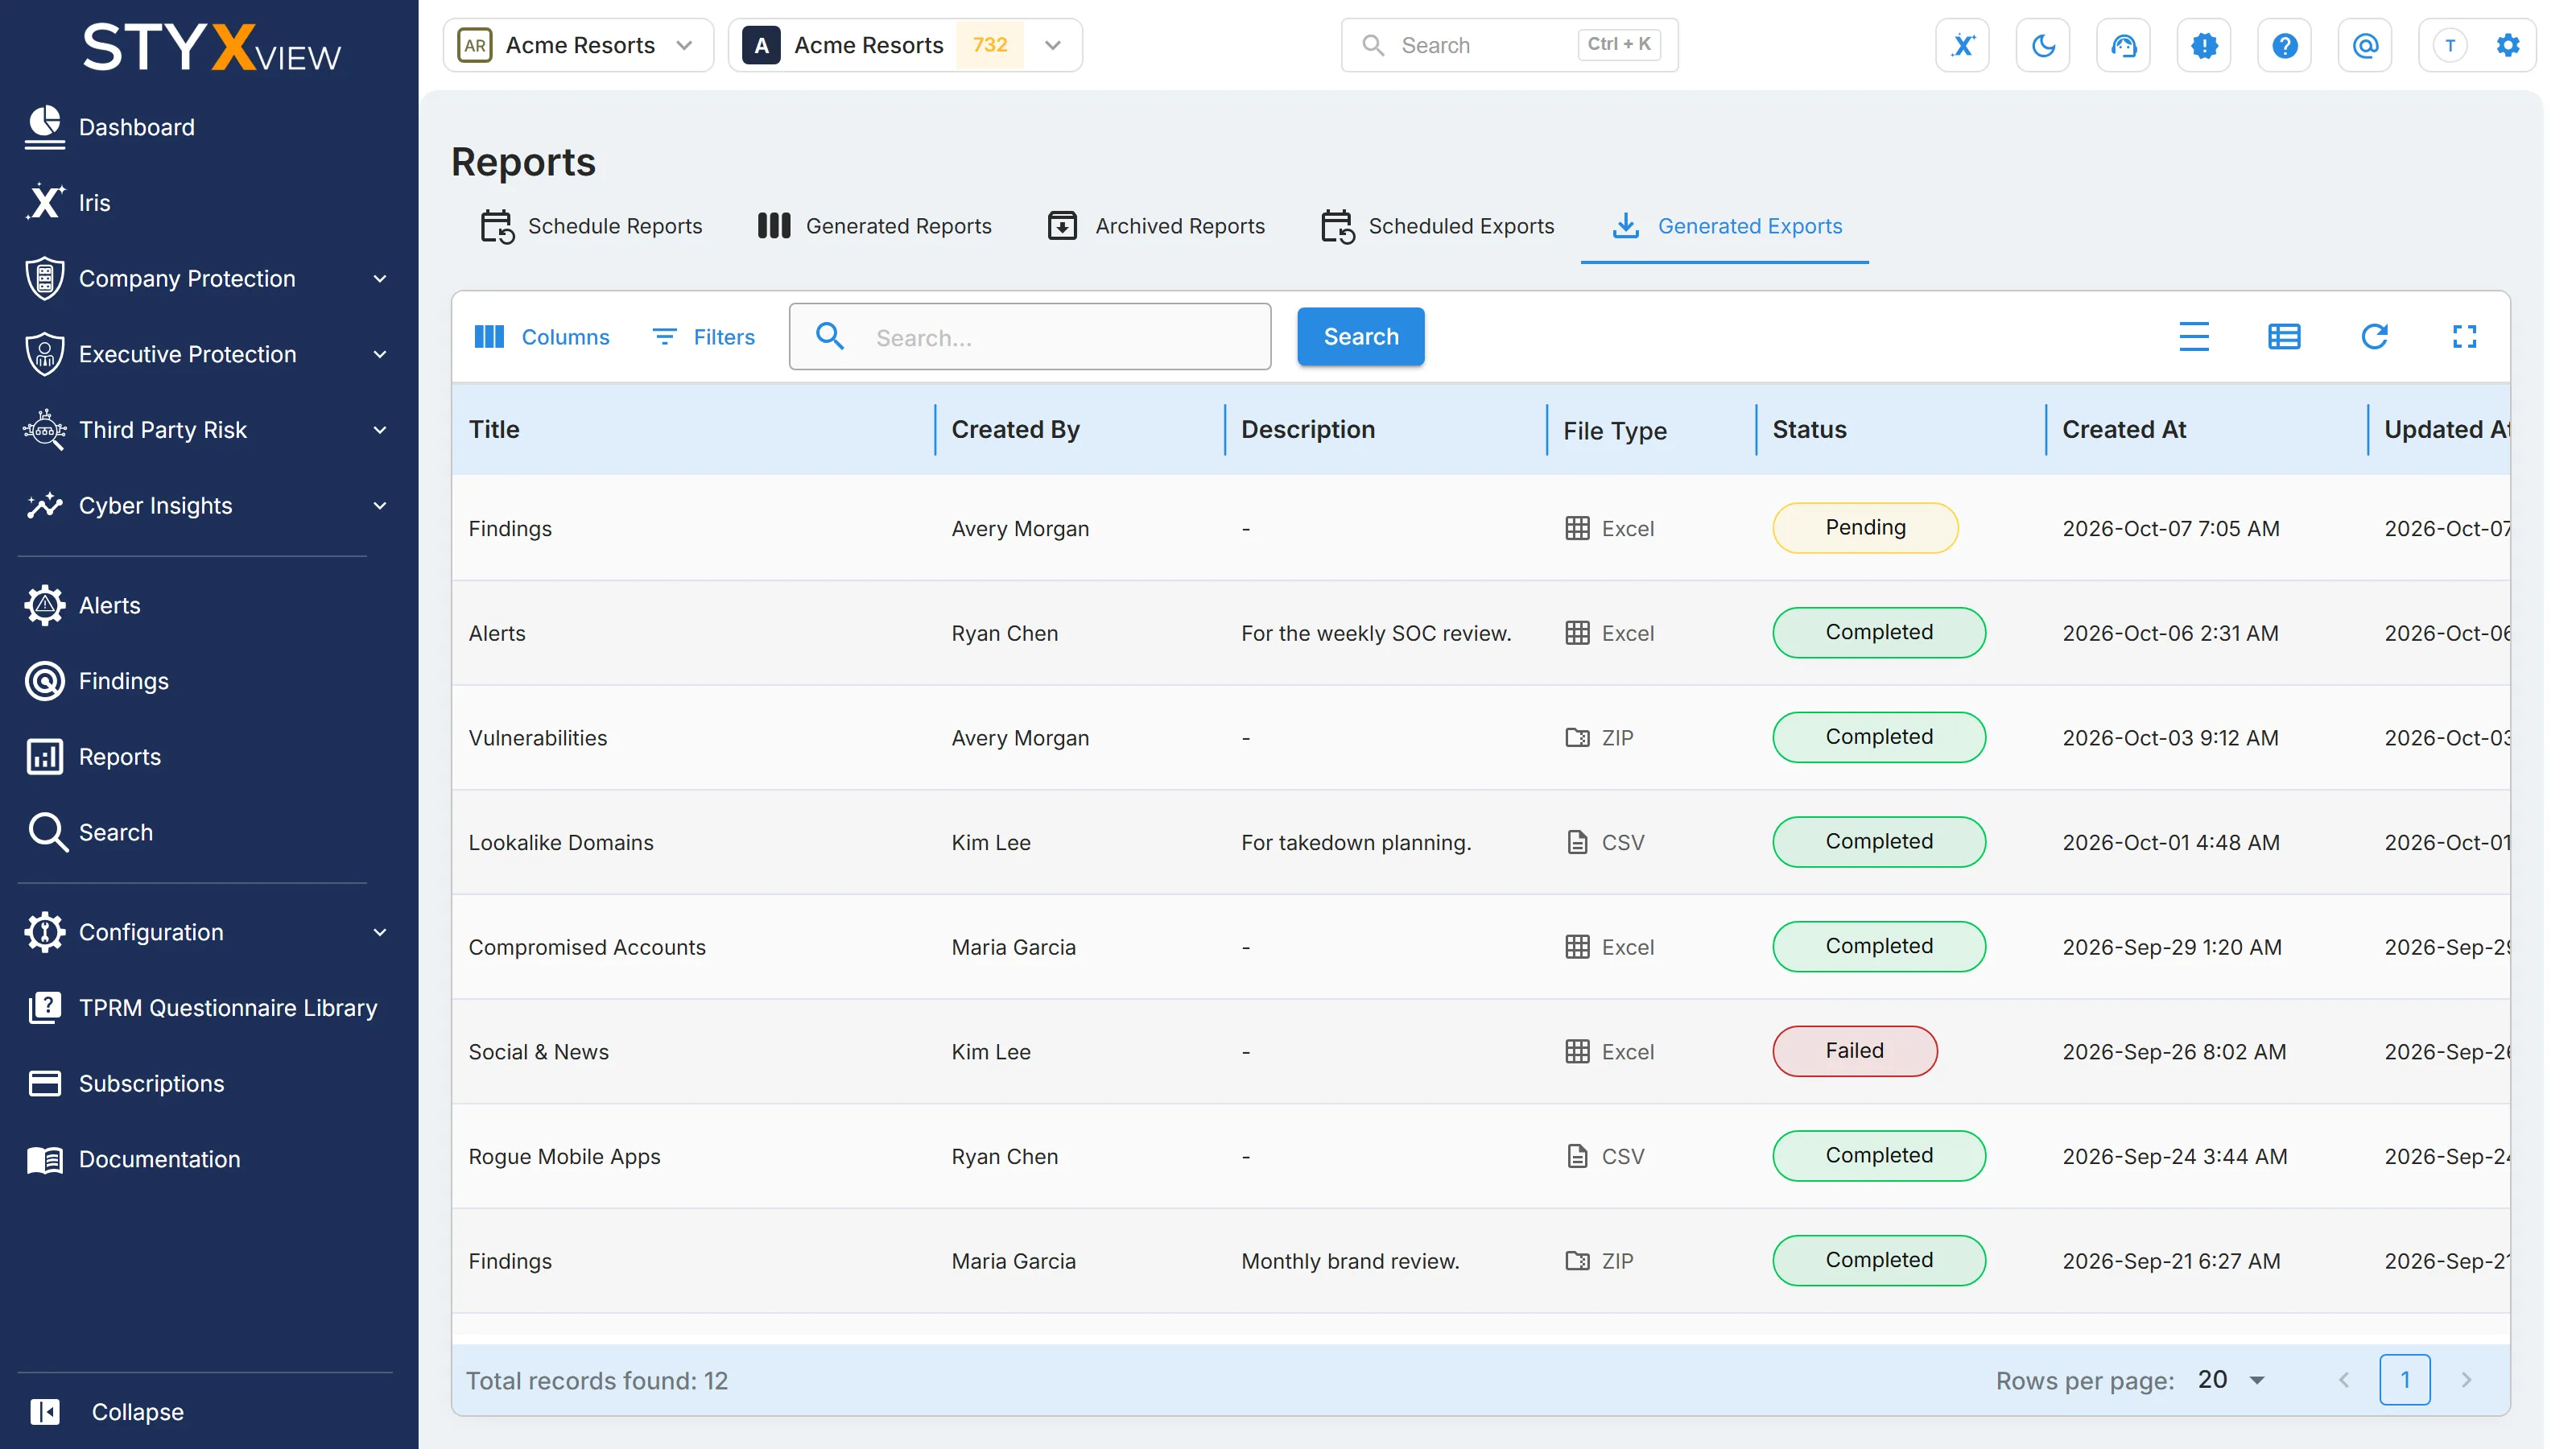Click global Search box with Ctrl+K
The height and width of the screenshot is (1449, 2576).
click(1509, 45)
